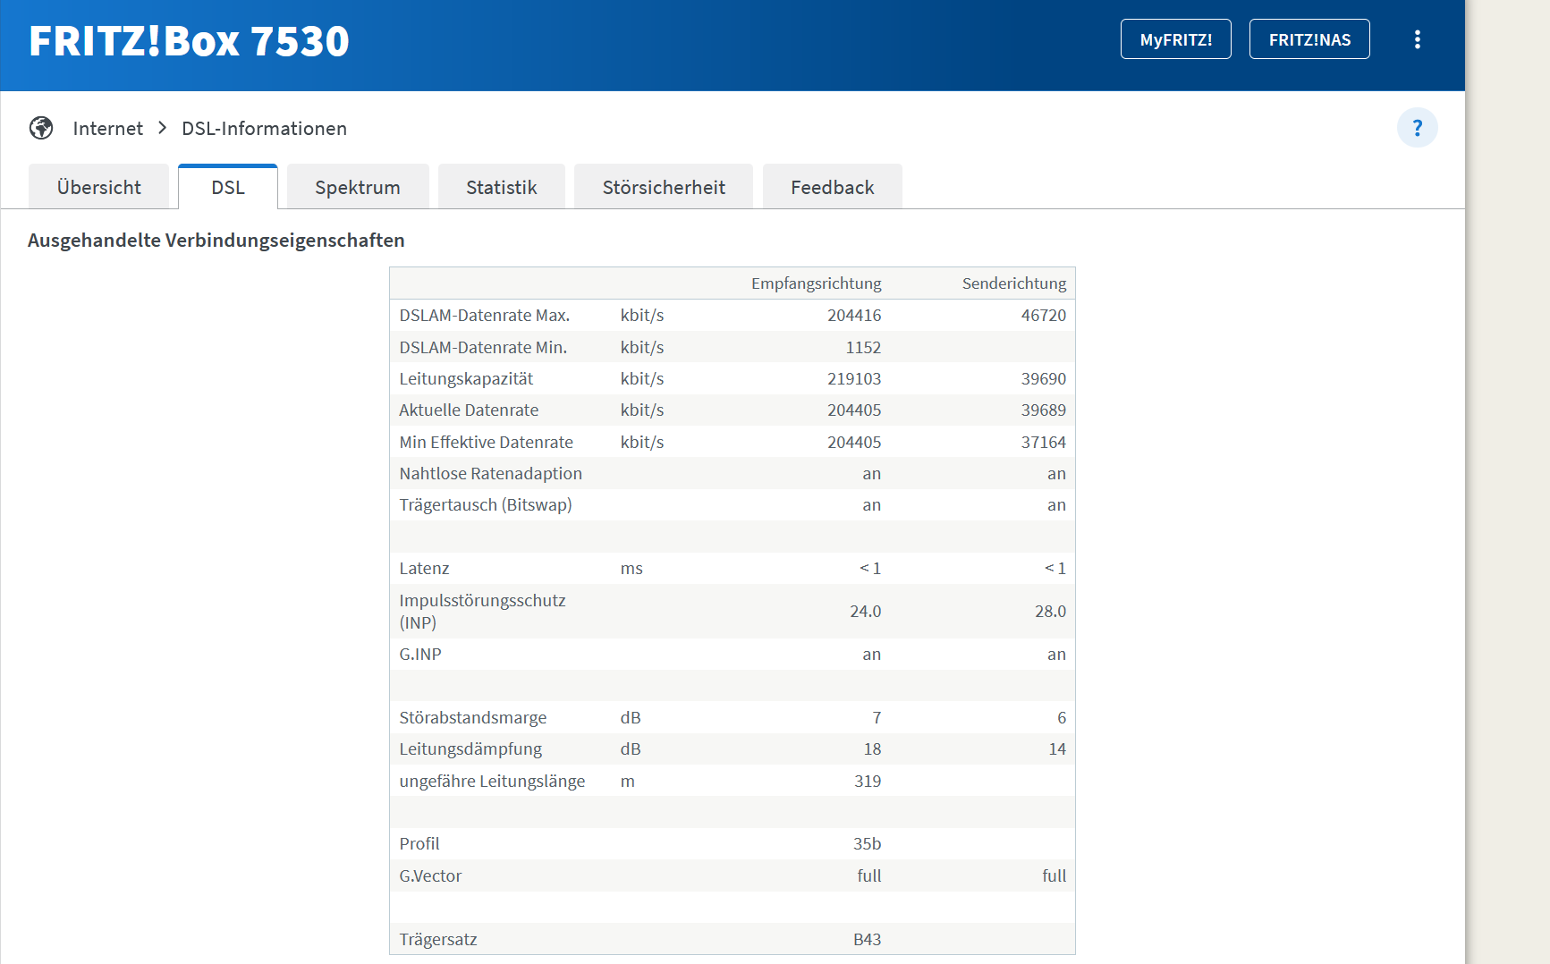Click the G.Vector row label
This screenshot has height=964, width=1550.
pyautogui.click(x=430, y=875)
